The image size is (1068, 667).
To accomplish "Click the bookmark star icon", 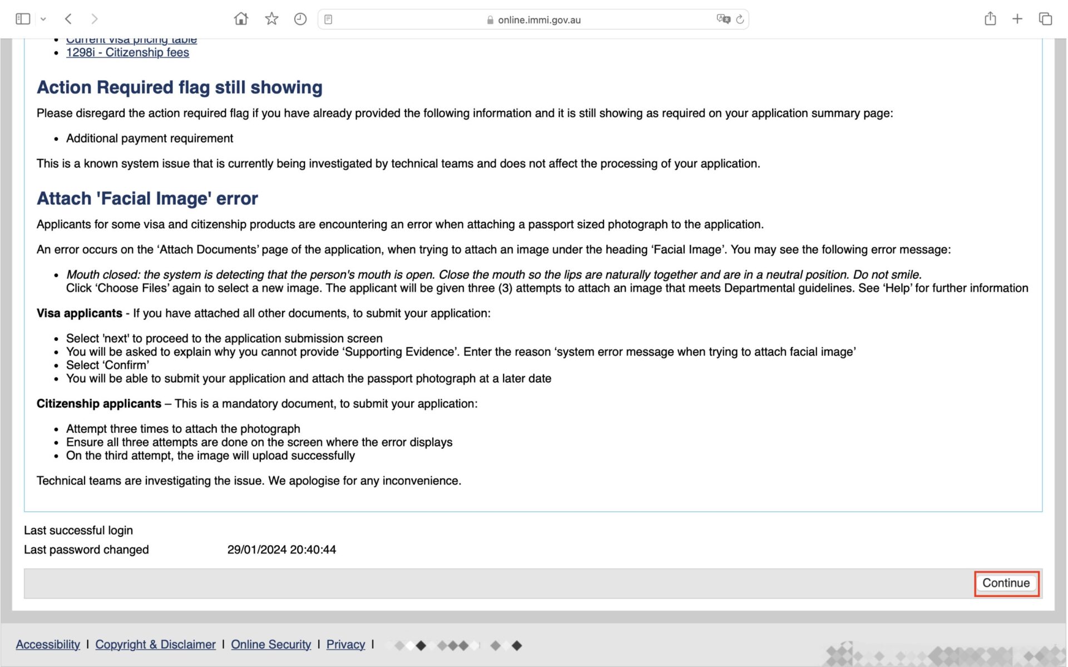I will [271, 19].
